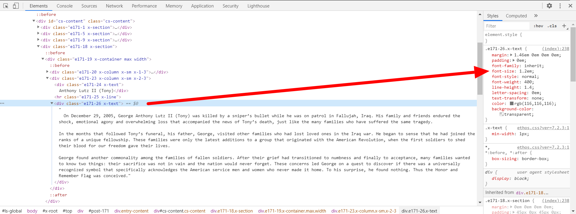This screenshot has height=214, width=576.
Task: Select body in the breadcrumb bar
Action: pos(32,211)
